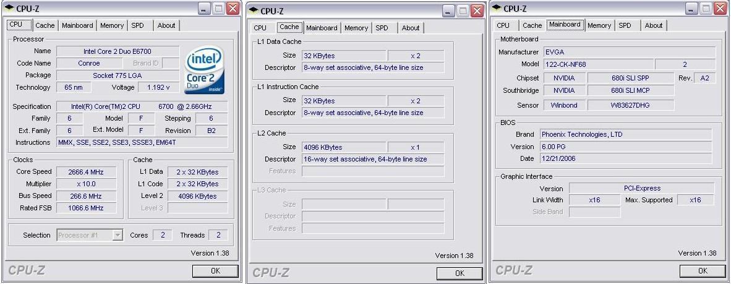Open About tab in the left window

tap(166, 25)
